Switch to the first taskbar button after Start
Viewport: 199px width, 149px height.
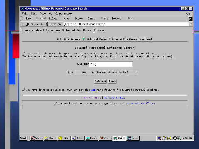[36, 138]
